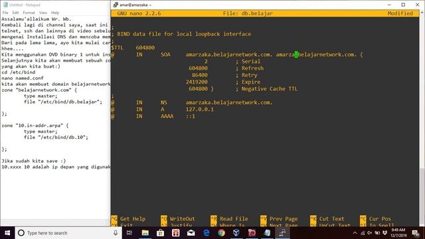Click the red gift box taskbar icon

pos(175,233)
